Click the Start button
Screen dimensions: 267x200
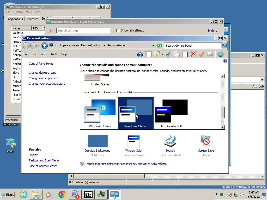point(8,195)
